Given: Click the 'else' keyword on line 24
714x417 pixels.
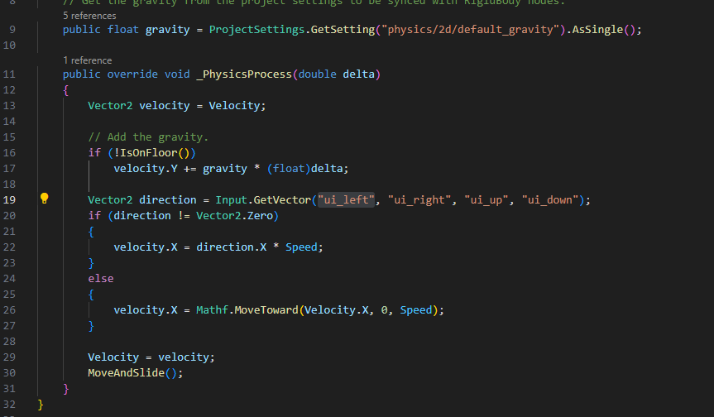Looking at the screenshot, I should 101,279.
